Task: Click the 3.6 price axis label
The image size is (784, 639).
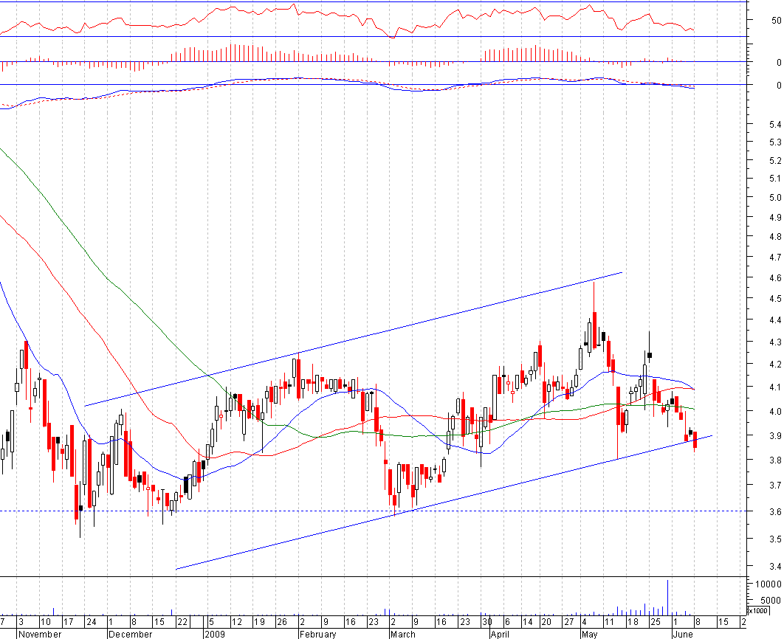Action: (775, 512)
